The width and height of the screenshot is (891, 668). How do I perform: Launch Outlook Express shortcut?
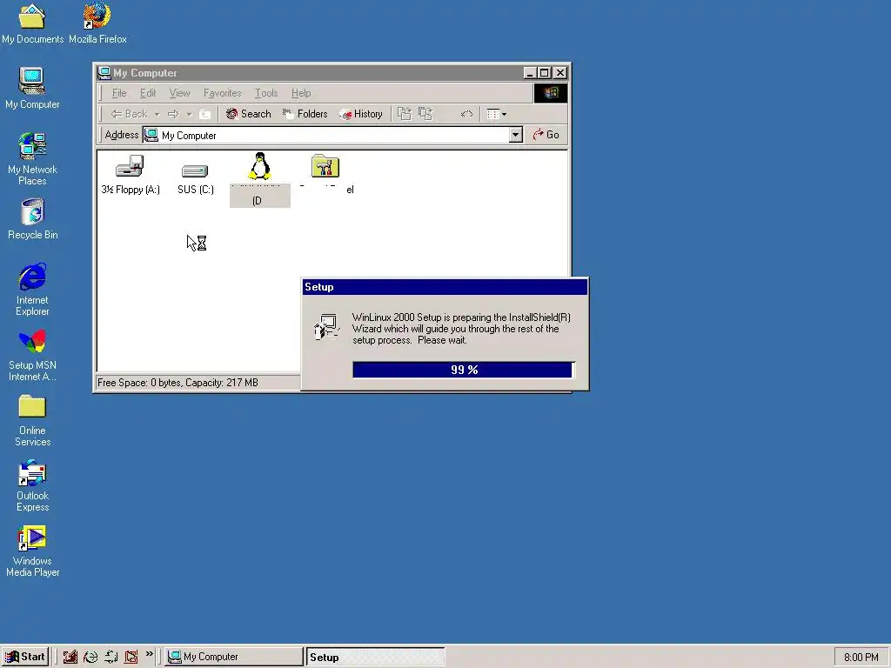[x=32, y=485]
